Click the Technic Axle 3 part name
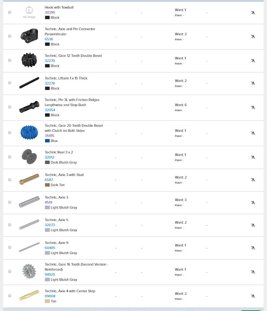This screenshot has width=267, height=311. [x=56, y=197]
